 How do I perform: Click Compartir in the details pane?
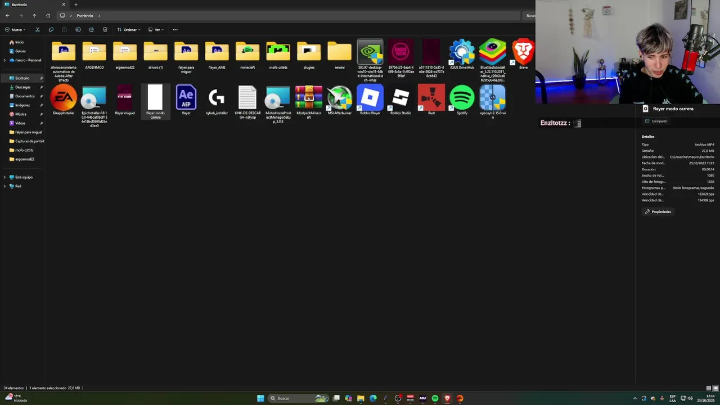pos(656,121)
